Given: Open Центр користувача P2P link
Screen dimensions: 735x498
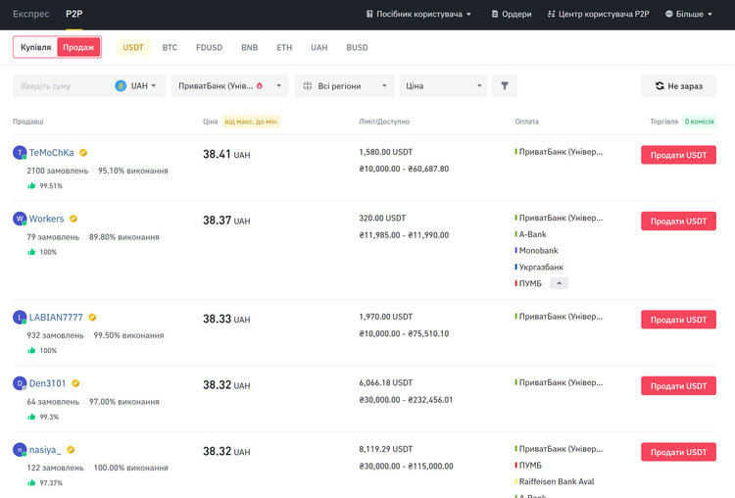Looking at the screenshot, I should (598, 14).
